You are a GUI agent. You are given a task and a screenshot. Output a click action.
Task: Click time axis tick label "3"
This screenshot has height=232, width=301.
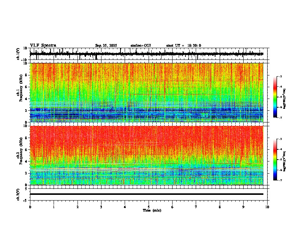pyautogui.click(x=101, y=207)
